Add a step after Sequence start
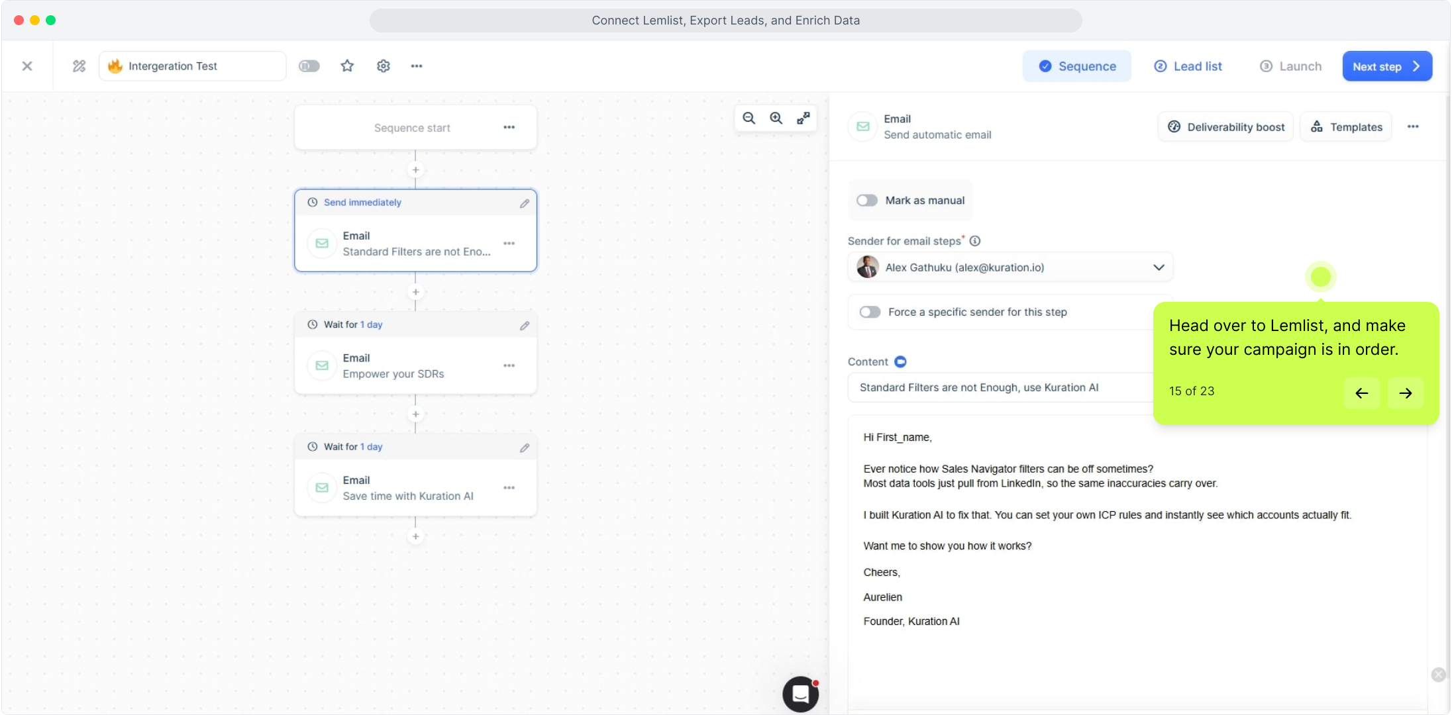 point(415,170)
